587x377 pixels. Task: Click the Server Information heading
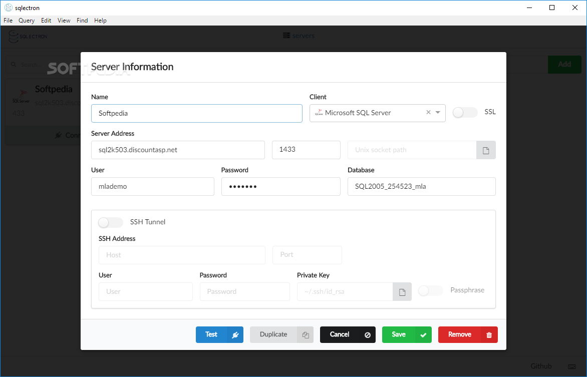coord(132,67)
